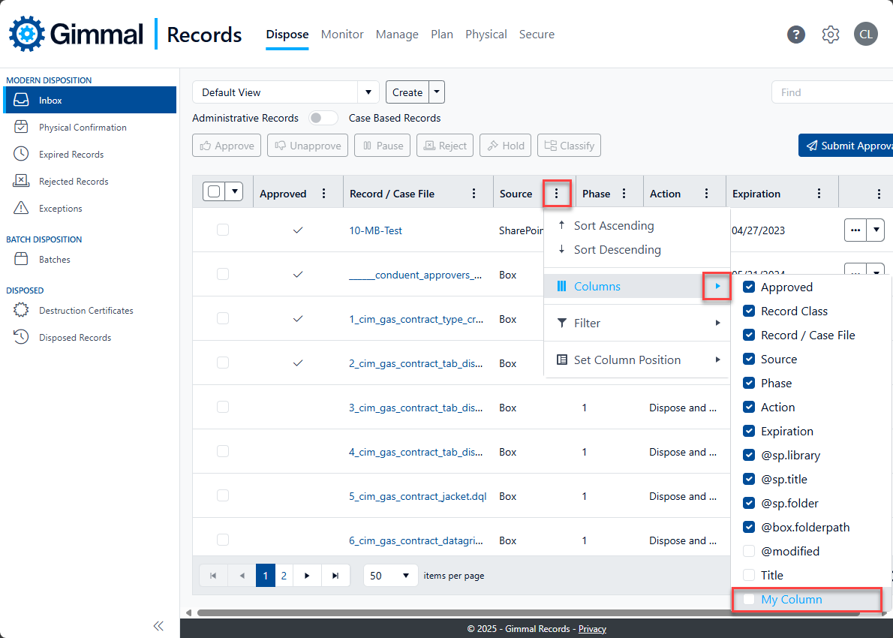
Task: Open the help question mark icon
Action: [x=796, y=35]
